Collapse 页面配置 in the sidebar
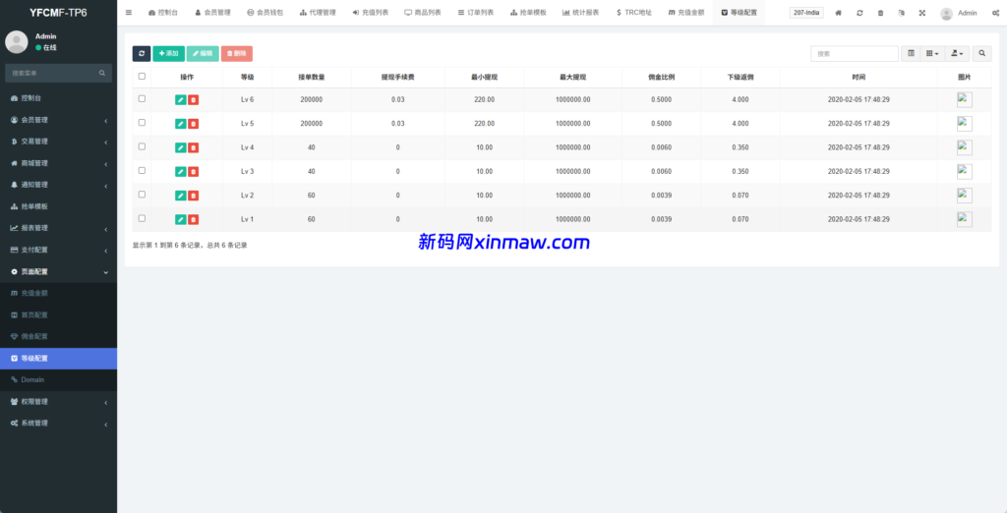The width and height of the screenshot is (1007, 513). click(x=58, y=271)
